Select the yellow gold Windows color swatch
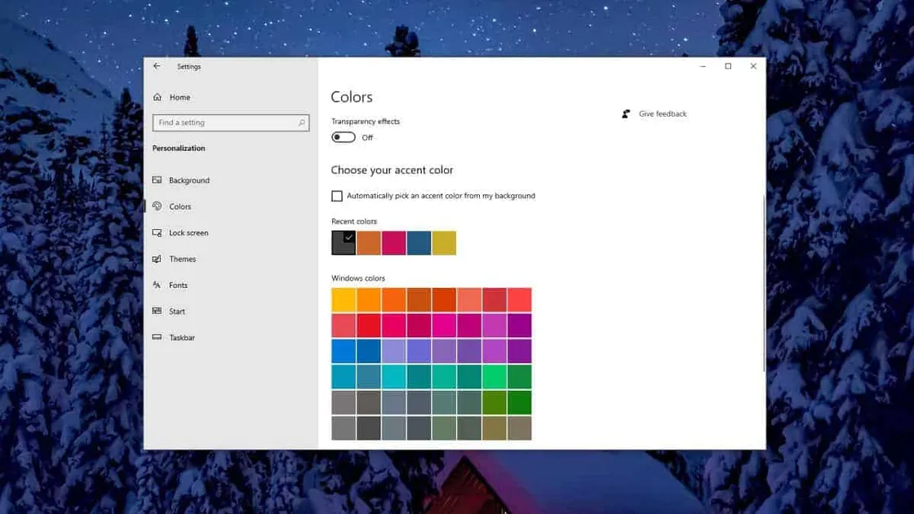The height and width of the screenshot is (514, 914). pyautogui.click(x=343, y=299)
